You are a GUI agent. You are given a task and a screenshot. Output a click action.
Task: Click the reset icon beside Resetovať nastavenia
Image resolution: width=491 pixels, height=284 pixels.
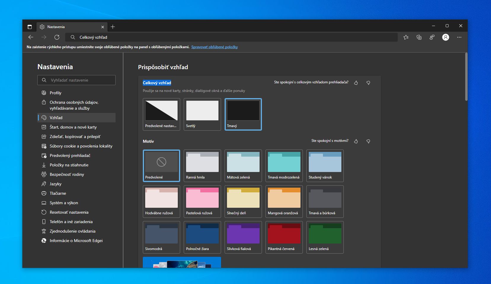tap(44, 212)
